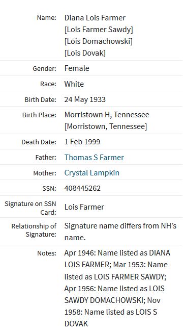Click the Signature on SSN Card label
Viewport: 185px width, 333px height.
(30, 208)
